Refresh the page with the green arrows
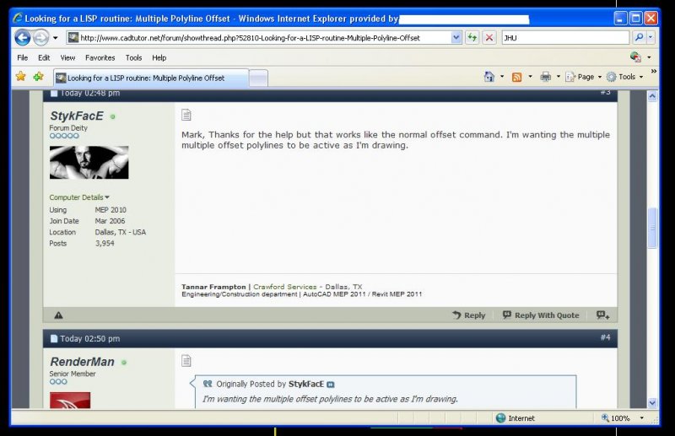 point(472,38)
